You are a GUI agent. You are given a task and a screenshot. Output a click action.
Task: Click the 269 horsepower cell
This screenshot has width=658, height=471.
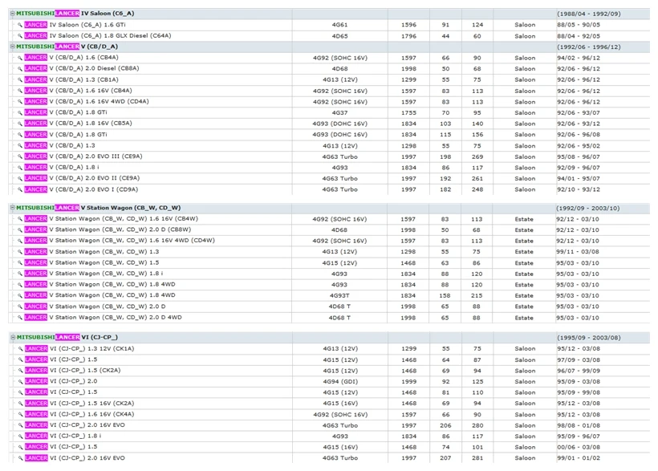pos(477,156)
